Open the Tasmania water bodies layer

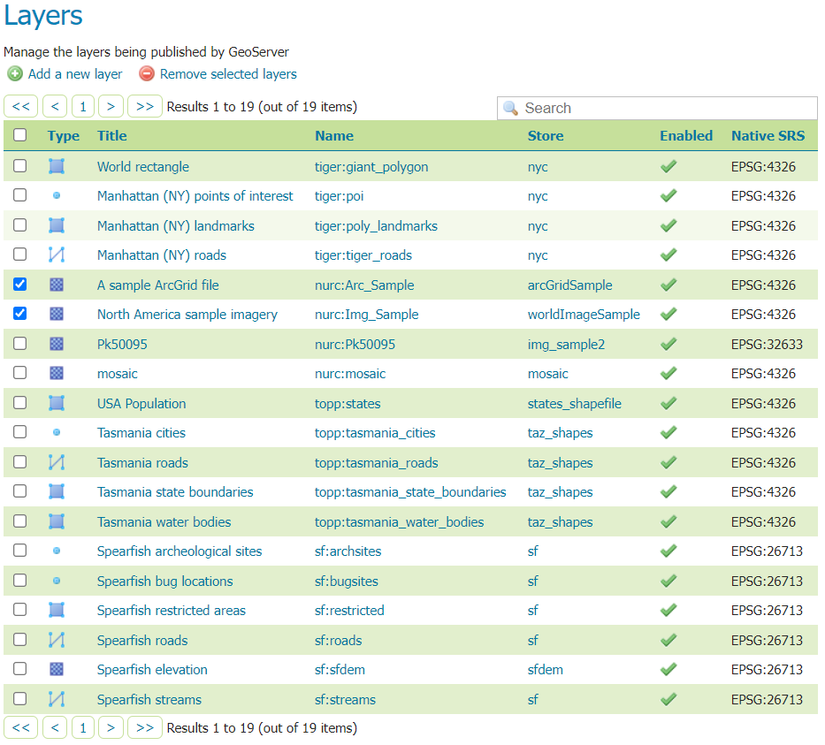point(164,522)
